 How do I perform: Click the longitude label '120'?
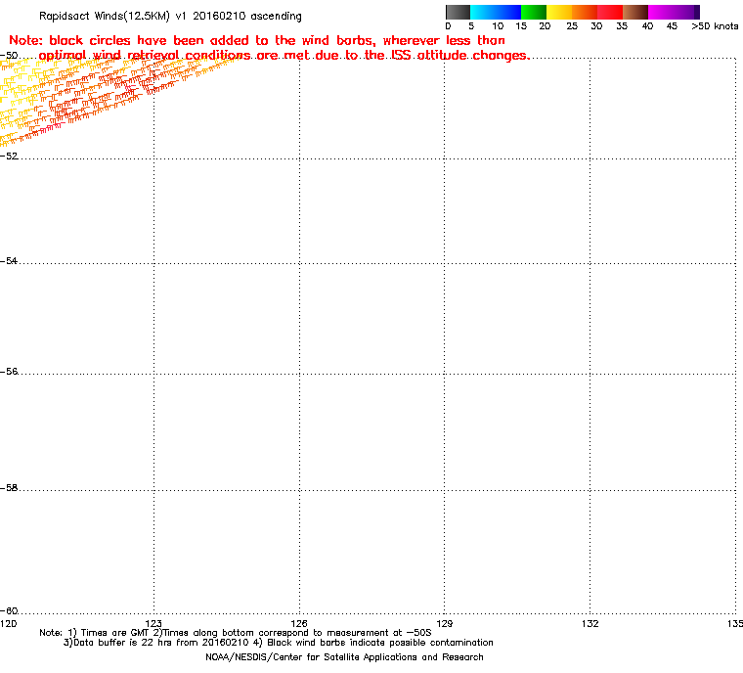pyautogui.click(x=9, y=623)
